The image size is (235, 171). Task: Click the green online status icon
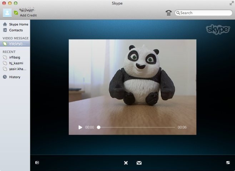point(16,13)
